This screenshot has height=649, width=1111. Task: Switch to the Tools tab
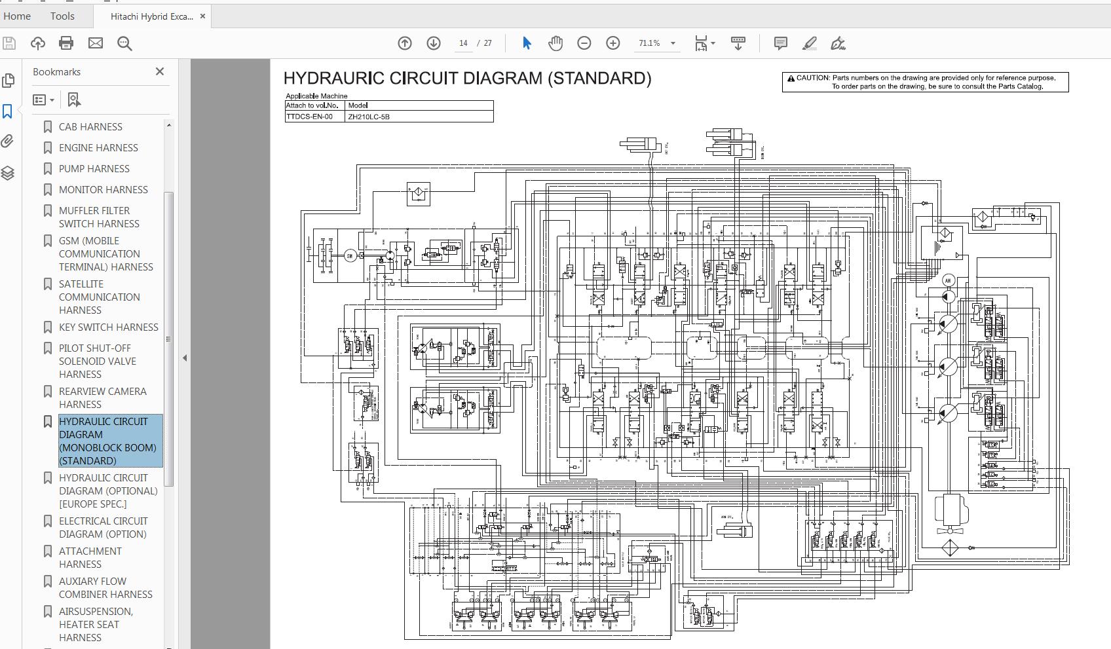click(x=62, y=16)
